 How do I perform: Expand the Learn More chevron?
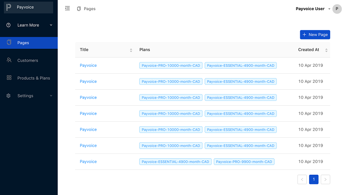[x=51, y=25]
